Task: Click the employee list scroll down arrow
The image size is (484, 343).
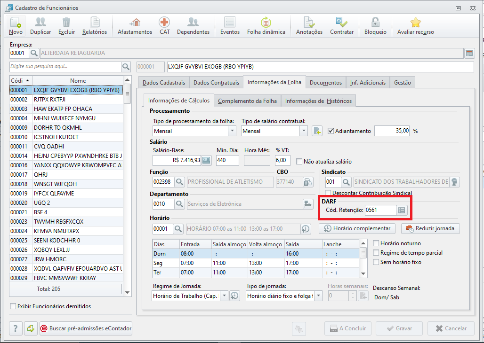Action: pyautogui.click(x=128, y=292)
